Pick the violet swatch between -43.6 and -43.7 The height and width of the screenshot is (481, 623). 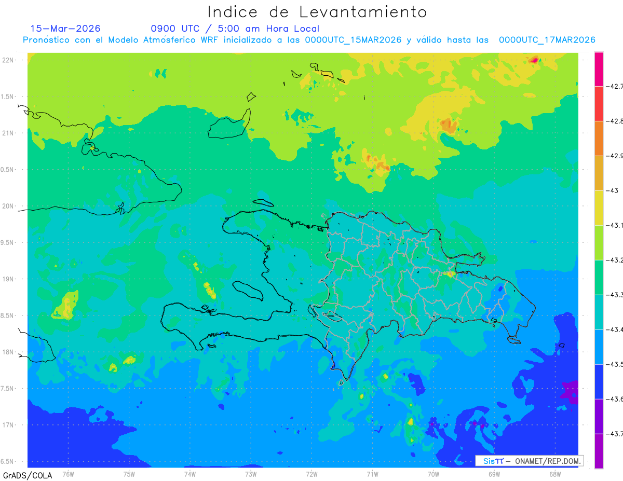point(599,417)
